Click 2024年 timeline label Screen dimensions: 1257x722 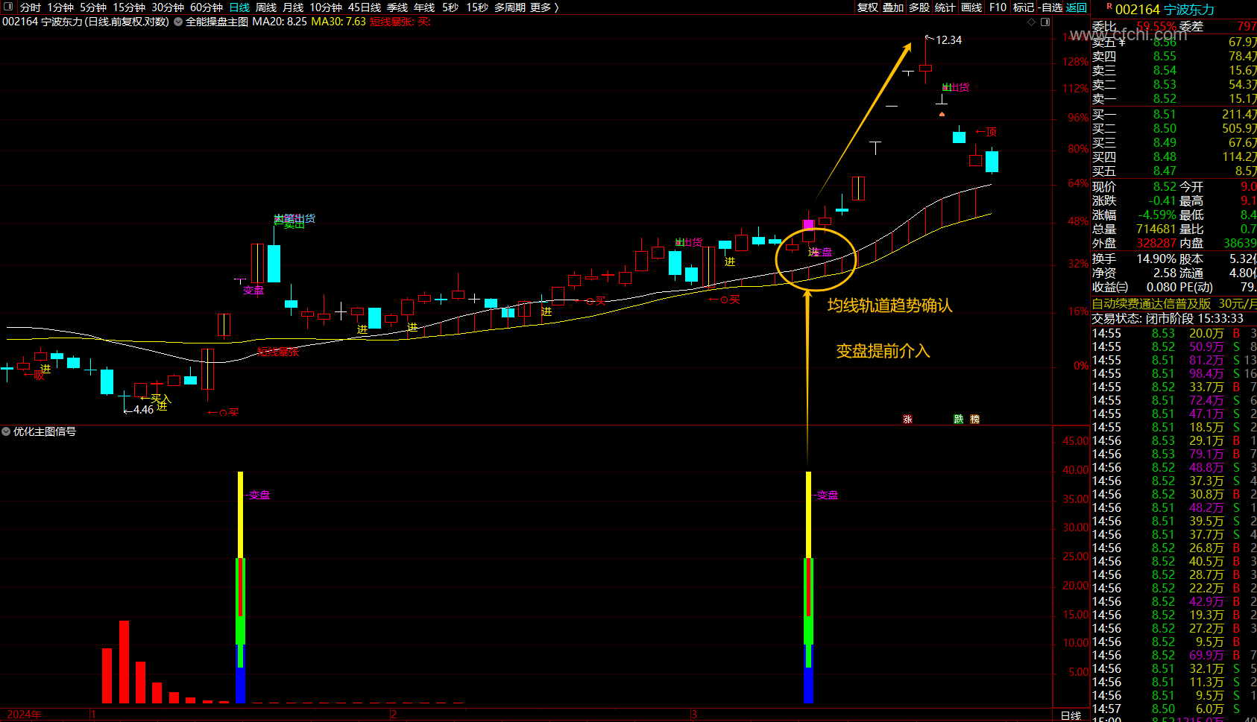tap(24, 715)
